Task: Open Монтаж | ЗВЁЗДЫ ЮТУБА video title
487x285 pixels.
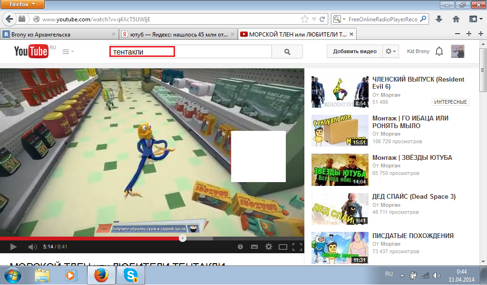Action: [x=412, y=157]
